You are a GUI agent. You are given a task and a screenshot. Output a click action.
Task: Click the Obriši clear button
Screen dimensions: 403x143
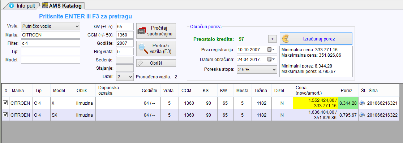click(x=156, y=63)
